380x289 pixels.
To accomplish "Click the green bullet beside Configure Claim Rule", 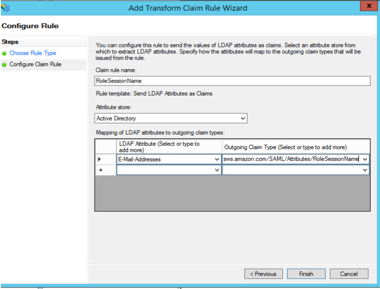I will click(4, 65).
